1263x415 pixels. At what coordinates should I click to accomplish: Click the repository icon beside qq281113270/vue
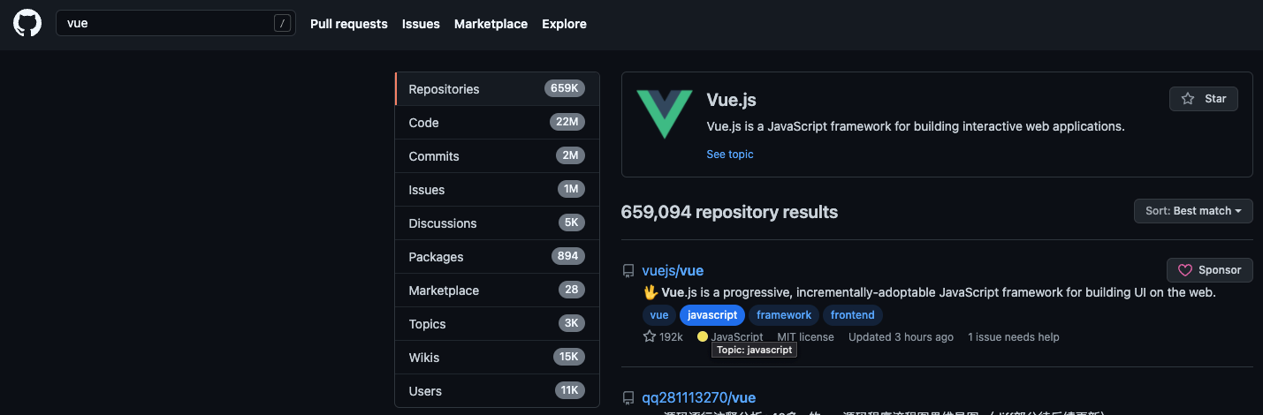click(628, 398)
